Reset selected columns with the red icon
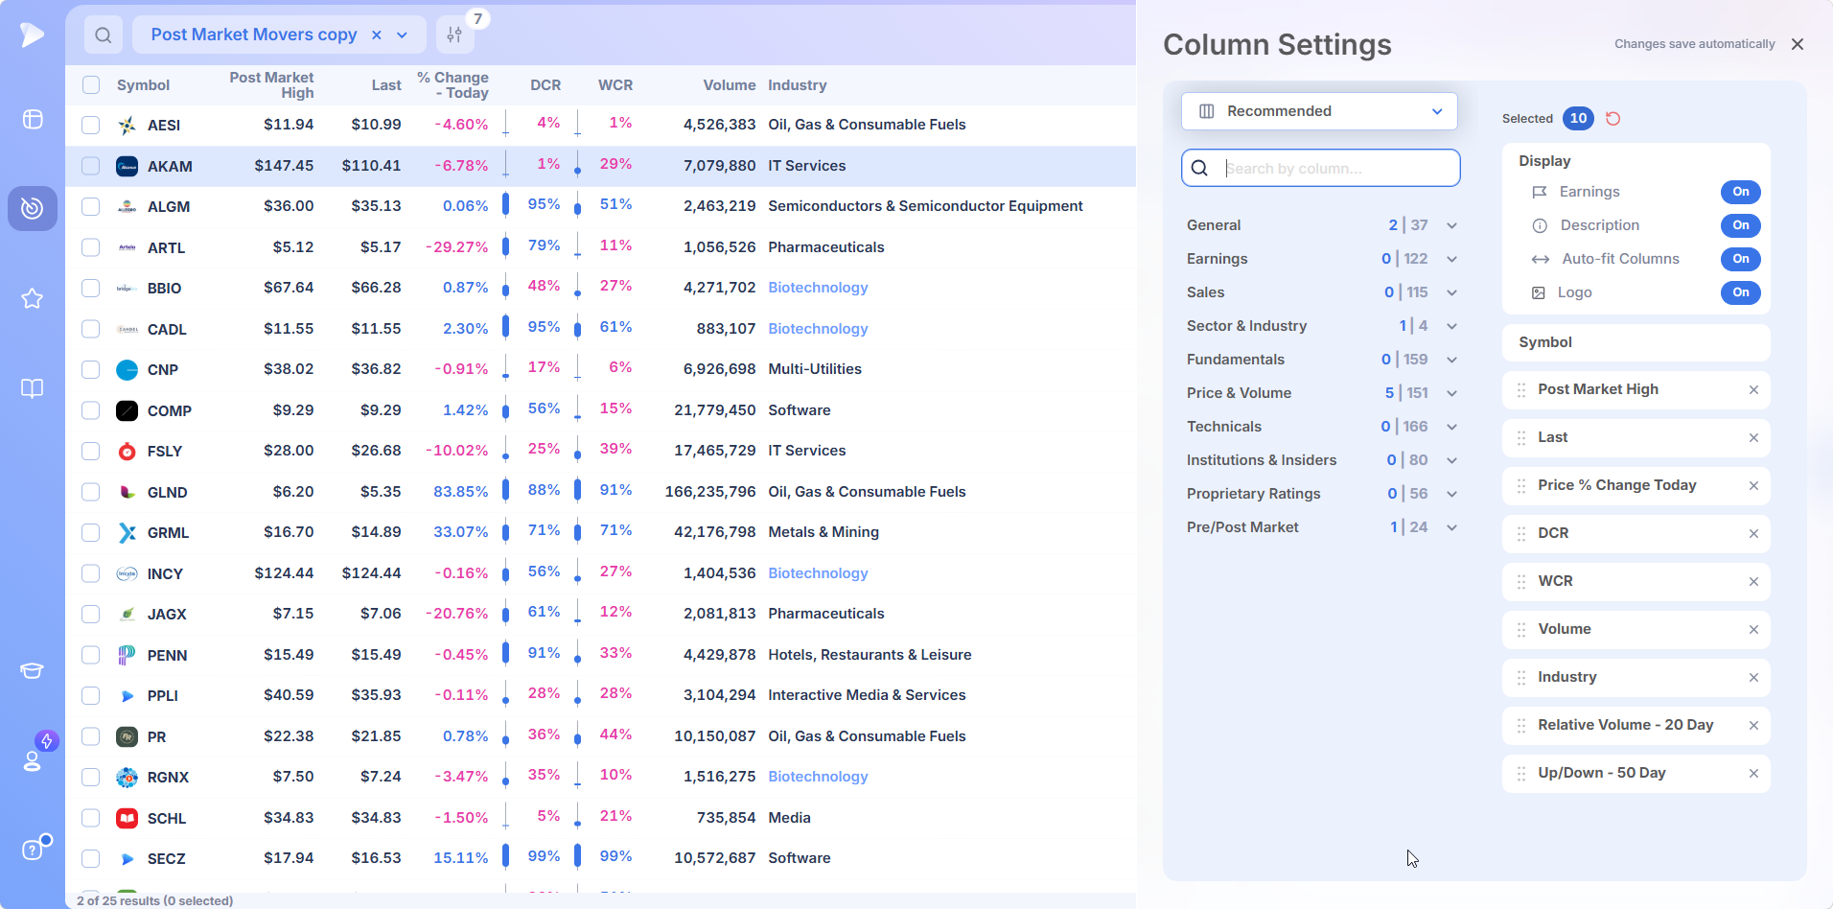The width and height of the screenshot is (1833, 909). pyautogui.click(x=1613, y=119)
